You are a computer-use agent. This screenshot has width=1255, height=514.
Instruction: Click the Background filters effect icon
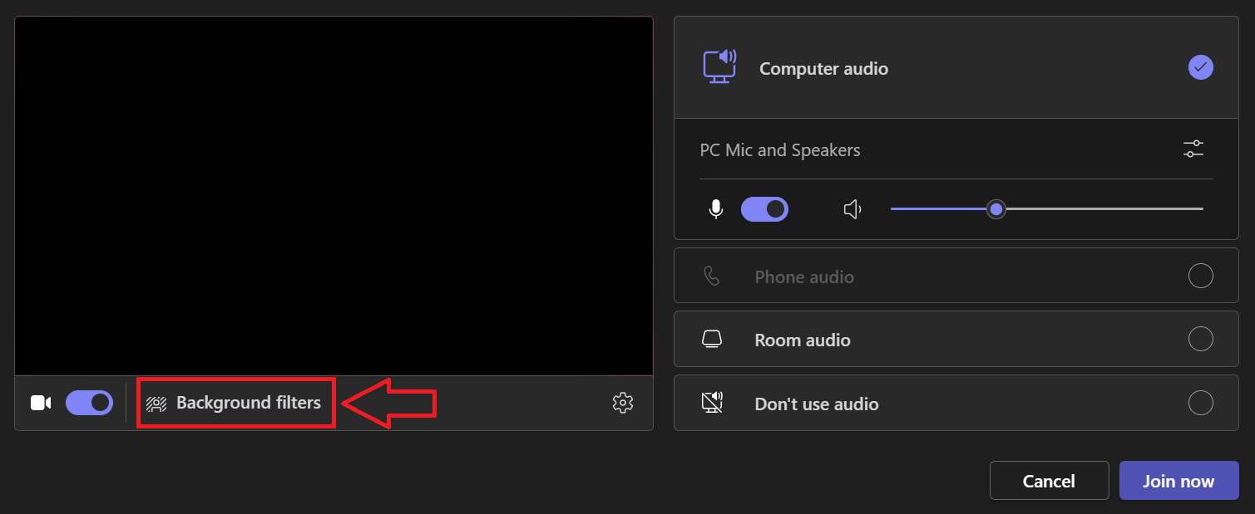[156, 404]
